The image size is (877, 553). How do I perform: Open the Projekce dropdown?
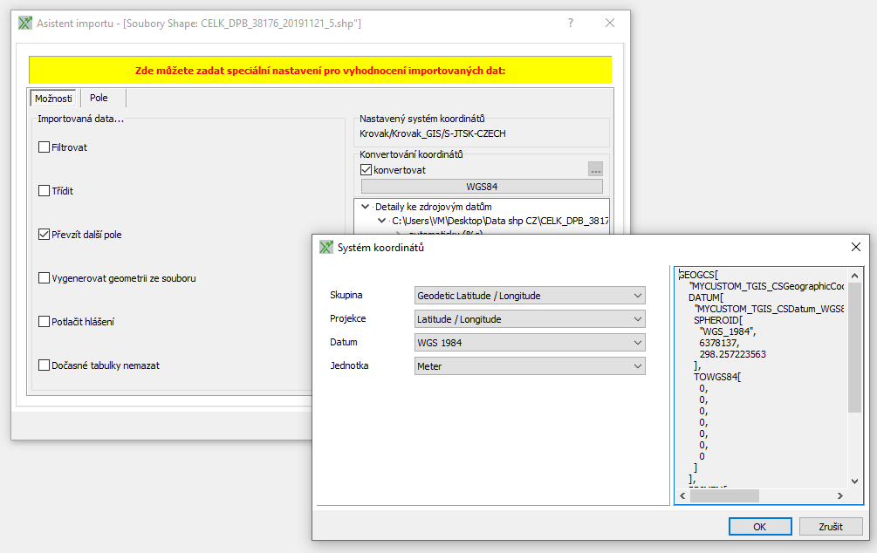(x=530, y=318)
